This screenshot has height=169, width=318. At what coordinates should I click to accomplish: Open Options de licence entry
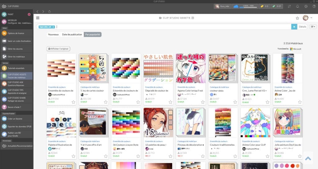click(16, 33)
